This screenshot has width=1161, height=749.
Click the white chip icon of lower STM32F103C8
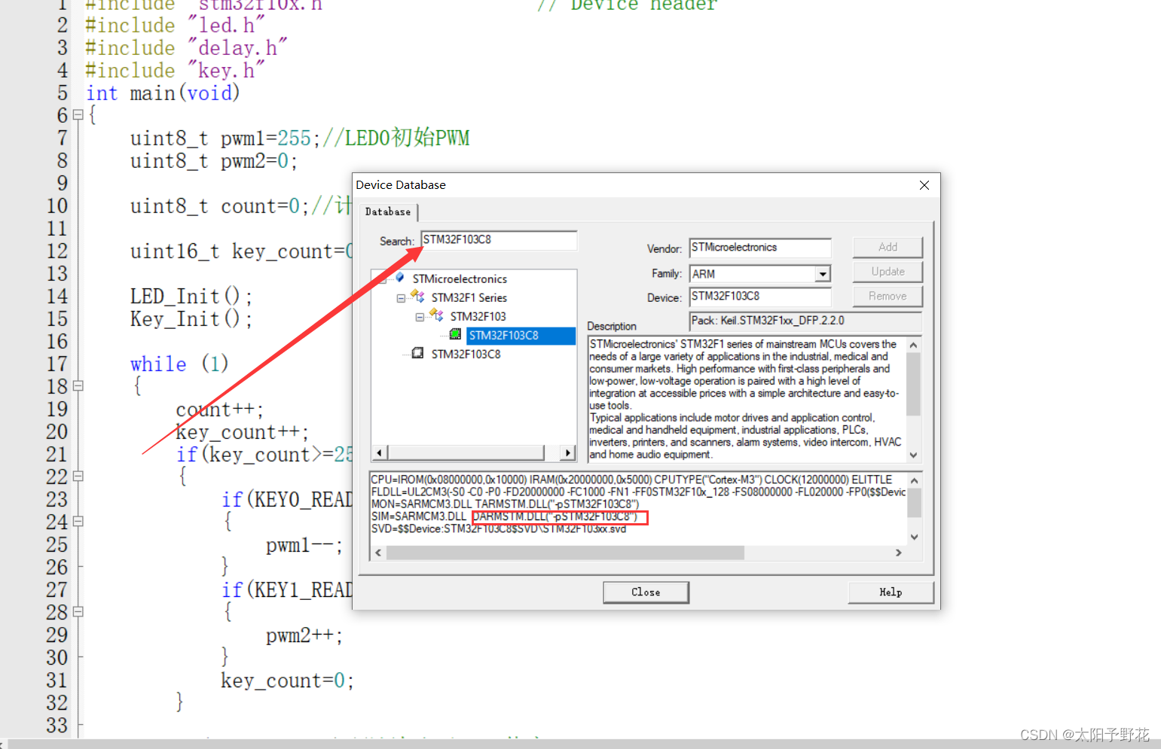417,353
